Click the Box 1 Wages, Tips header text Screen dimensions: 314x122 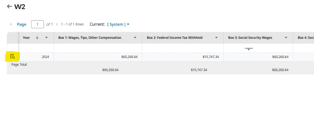pyautogui.click(x=90, y=37)
